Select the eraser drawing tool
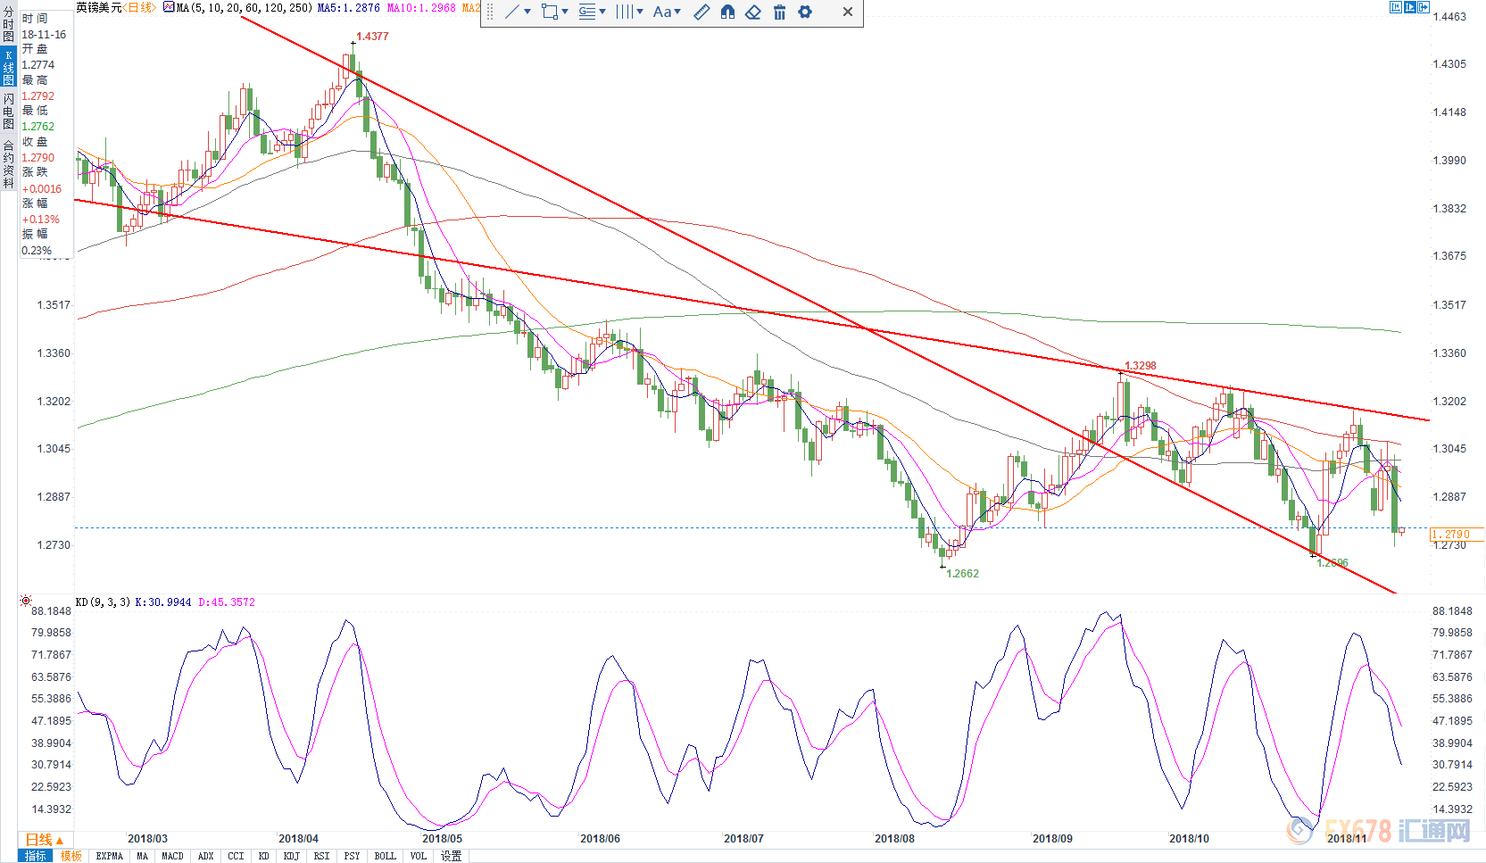The width and height of the screenshot is (1486, 863). (753, 12)
